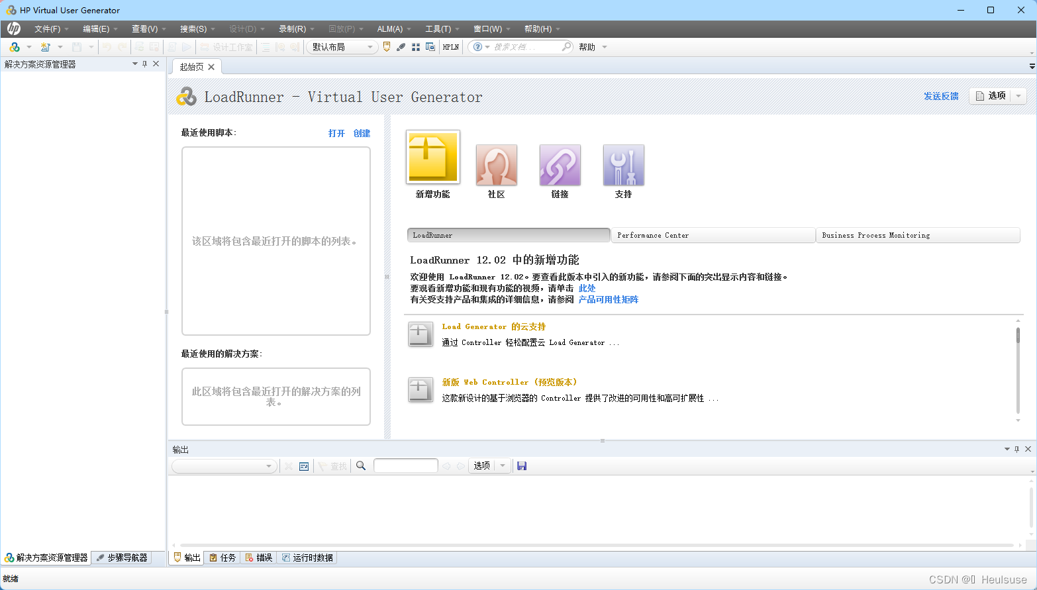Expand the new script wand dropdown arrow
This screenshot has height=590, width=1037.
click(60, 47)
